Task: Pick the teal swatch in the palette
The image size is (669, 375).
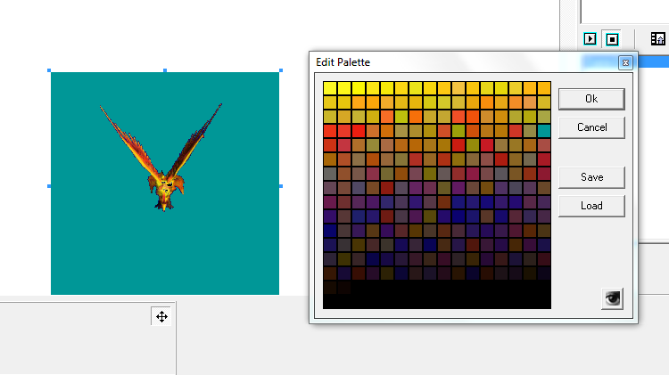Action: pyautogui.click(x=543, y=131)
